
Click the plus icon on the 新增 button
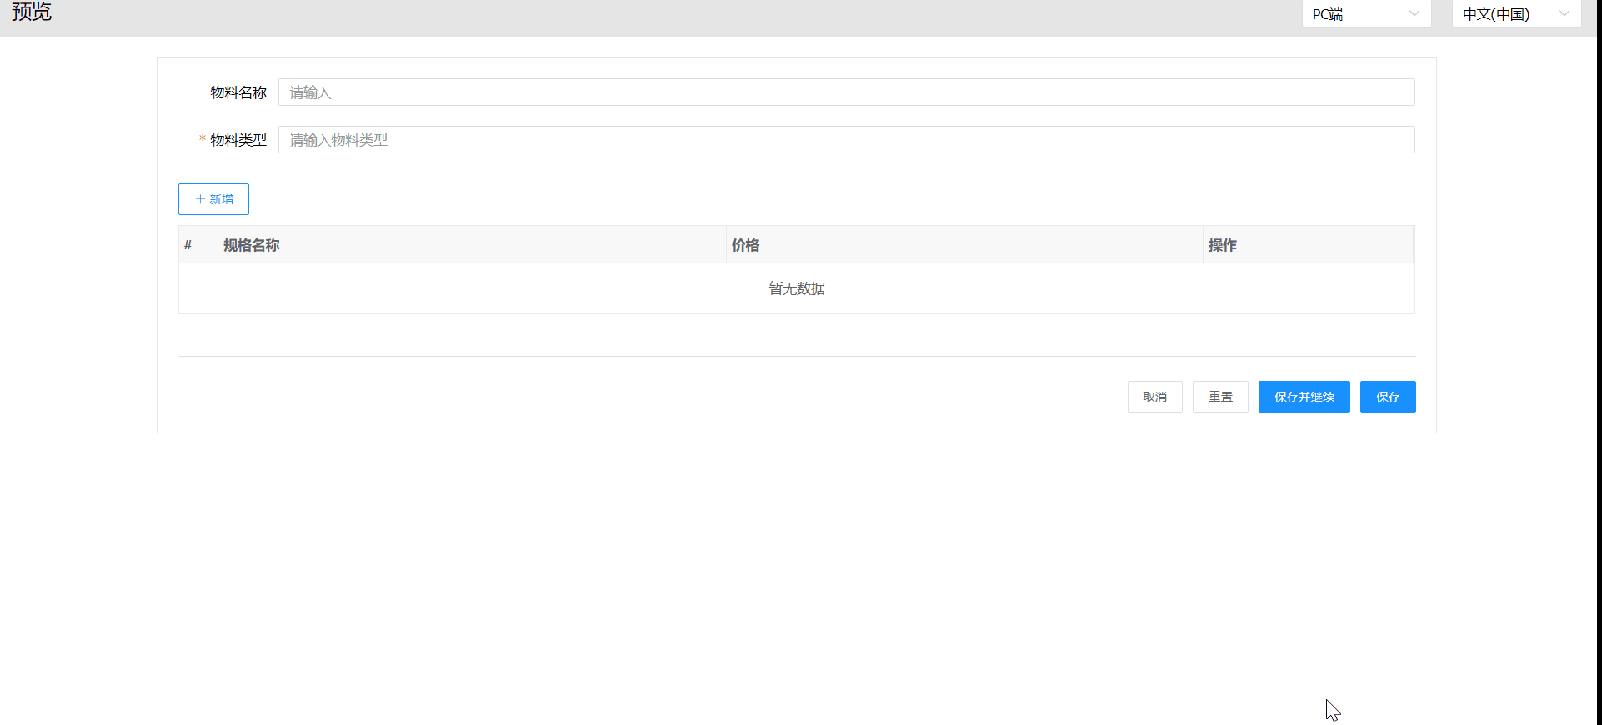[200, 199]
